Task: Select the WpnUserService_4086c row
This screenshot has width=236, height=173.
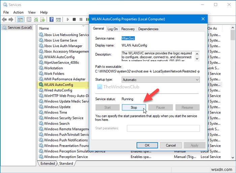Action: click(x=63, y=62)
